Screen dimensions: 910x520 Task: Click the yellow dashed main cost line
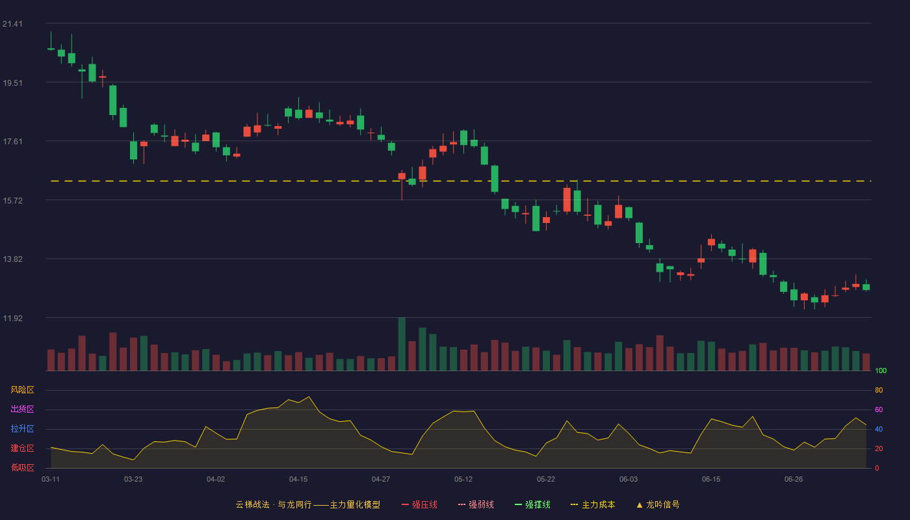[x=461, y=181]
